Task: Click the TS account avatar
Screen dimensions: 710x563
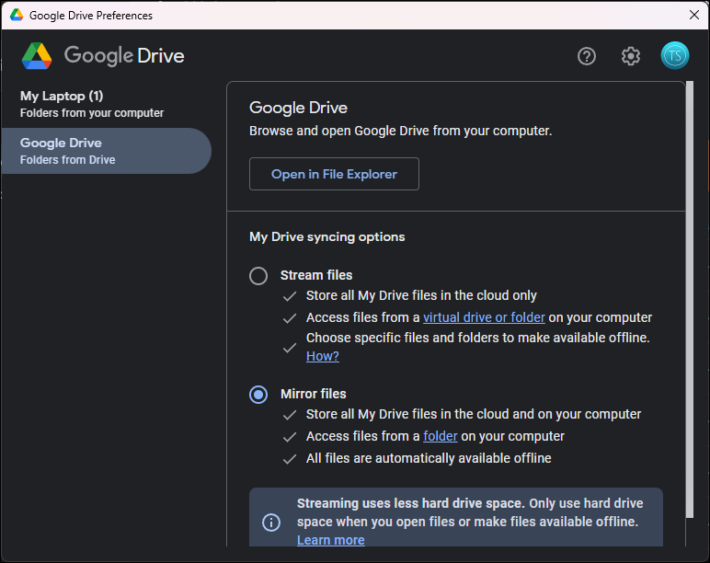Action: click(675, 56)
